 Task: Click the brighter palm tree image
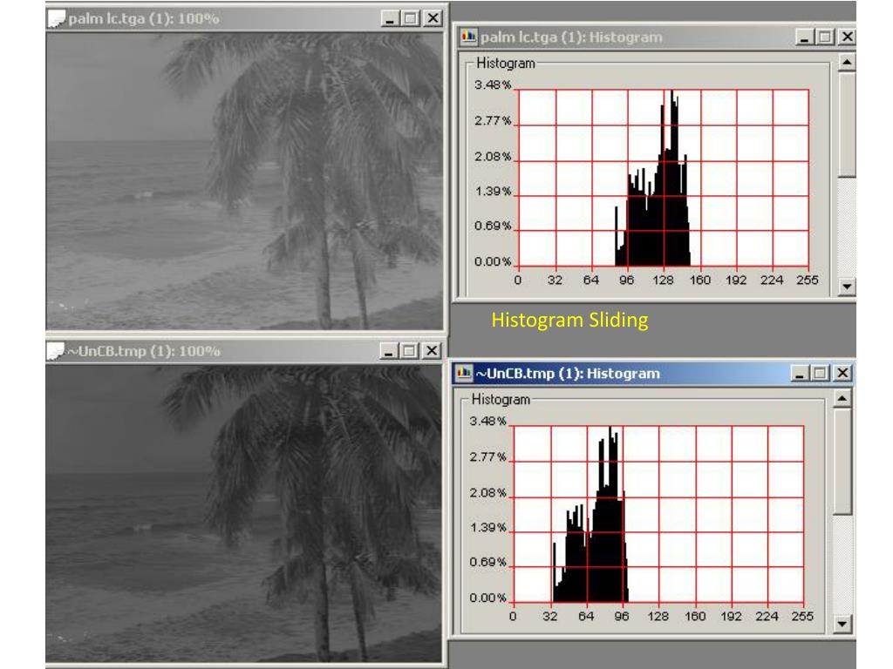point(245,181)
